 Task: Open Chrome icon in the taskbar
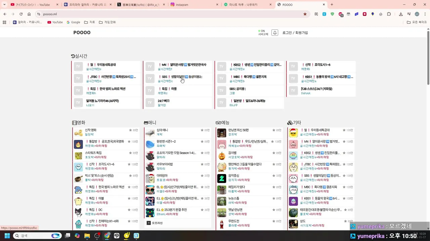(x=107, y=236)
